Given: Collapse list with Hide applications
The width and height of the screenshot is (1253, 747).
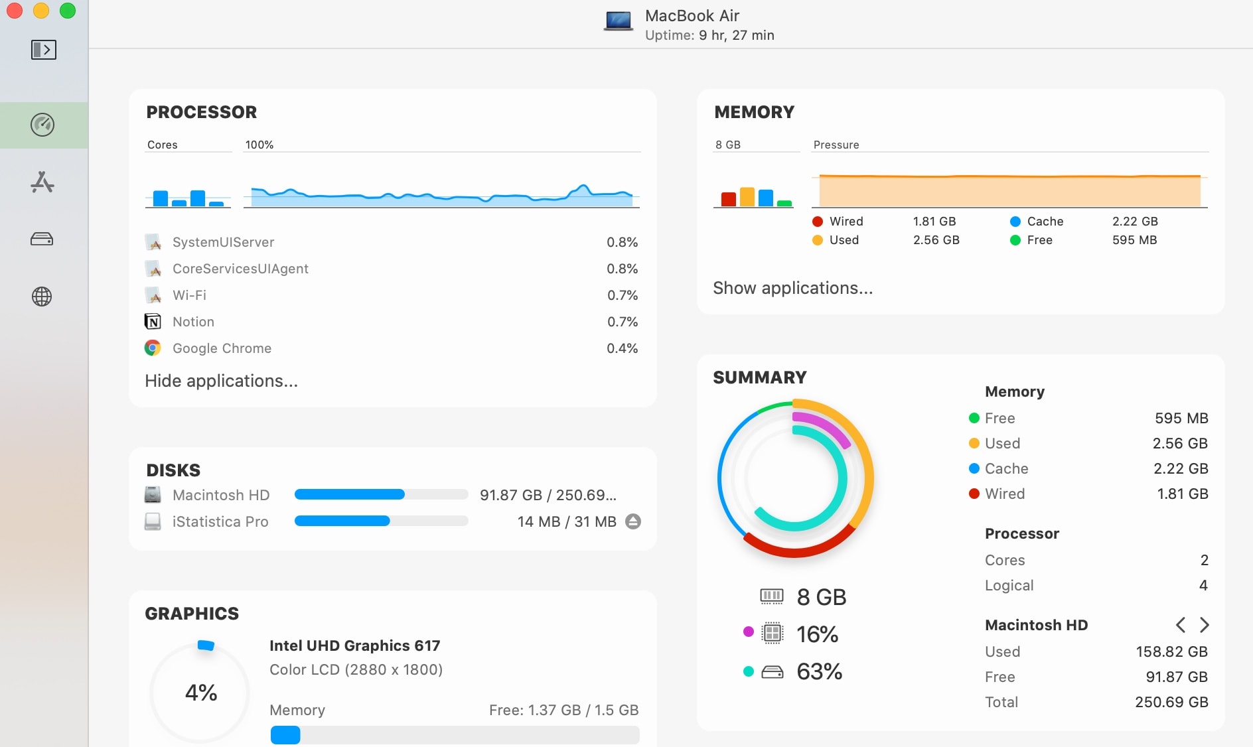Looking at the screenshot, I should 221,381.
